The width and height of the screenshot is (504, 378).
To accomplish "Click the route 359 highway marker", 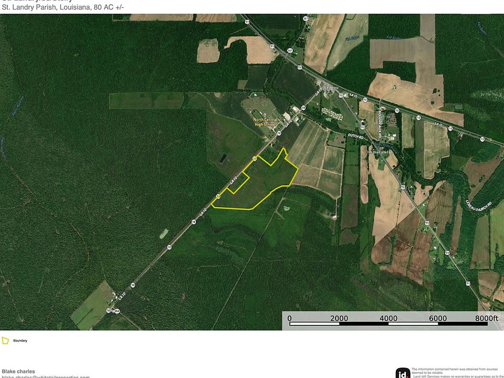I will (x=117, y=311).
